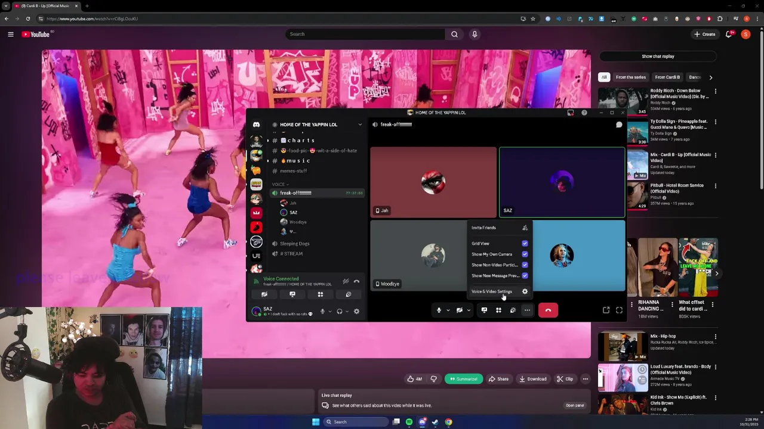The height and width of the screenshot is (429, 764).
Task: Uncheck the Grid View checkbox
Action: point(525,243)
